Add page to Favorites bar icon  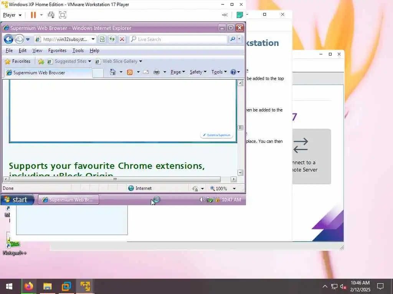coord(41,61)
